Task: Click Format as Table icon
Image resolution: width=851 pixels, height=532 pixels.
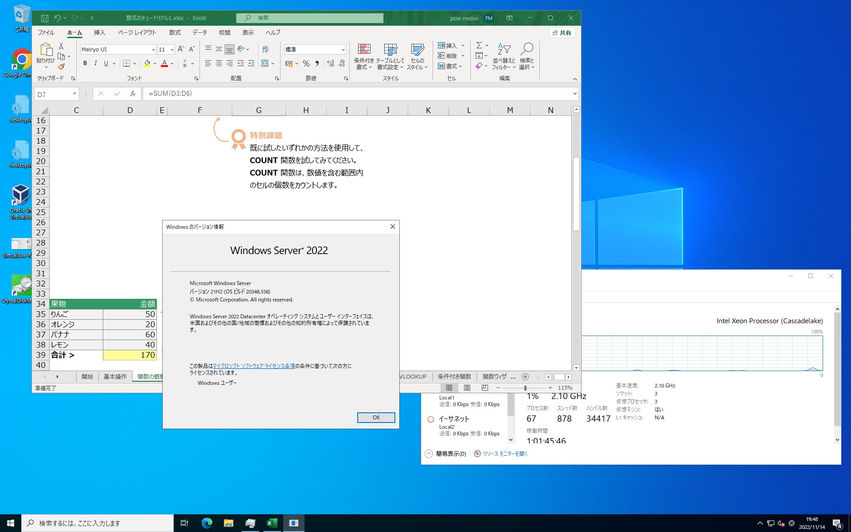Action: click(390, 49)
